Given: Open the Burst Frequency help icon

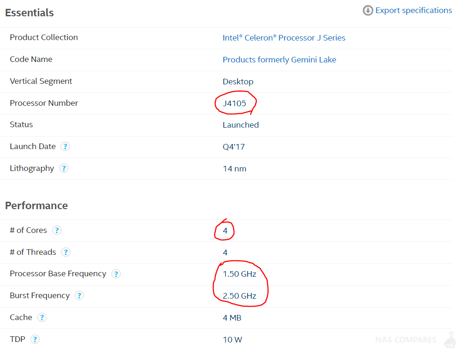Looking at the screenshot, I should point(79,295).
